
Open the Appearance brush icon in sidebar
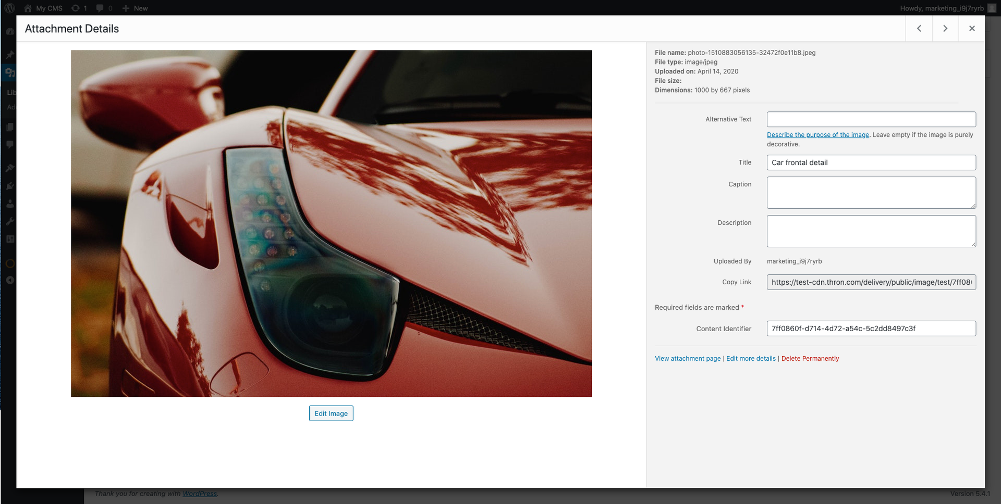tap(9, 168)
